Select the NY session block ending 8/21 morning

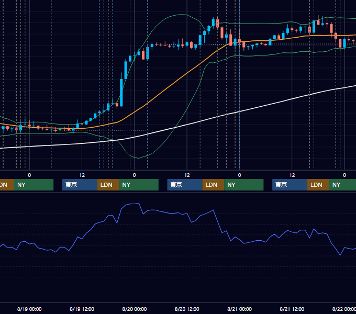click(x=244, y=185)
